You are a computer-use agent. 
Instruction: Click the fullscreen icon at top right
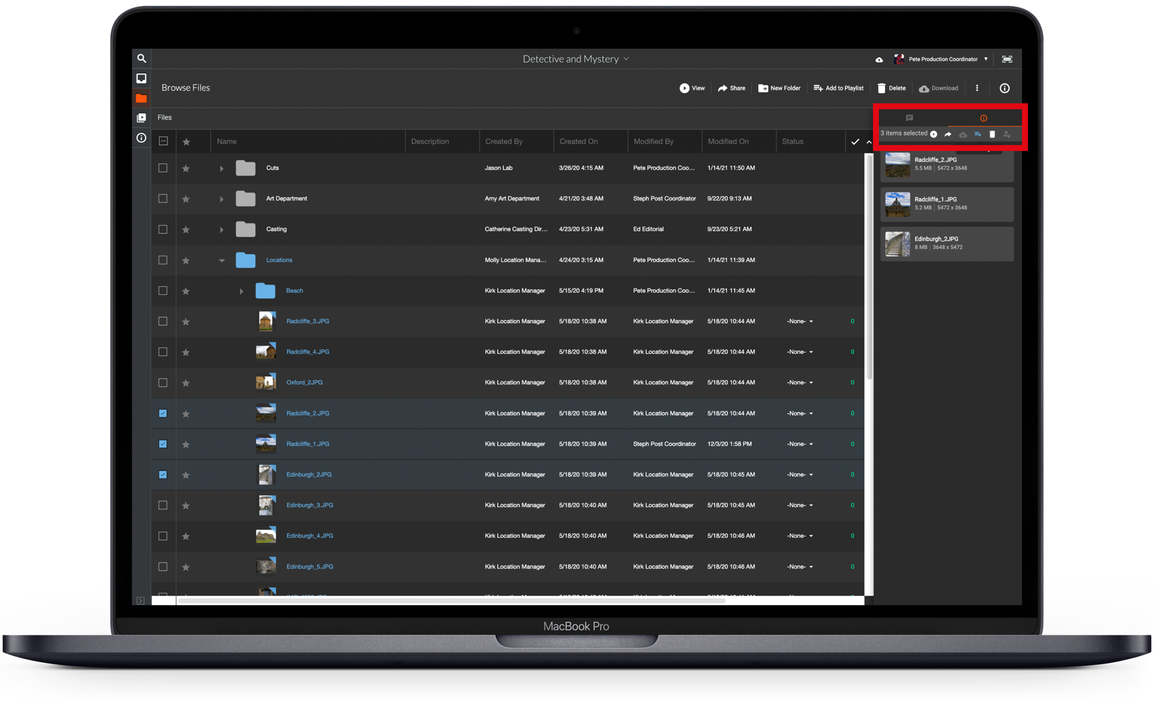1007,59
